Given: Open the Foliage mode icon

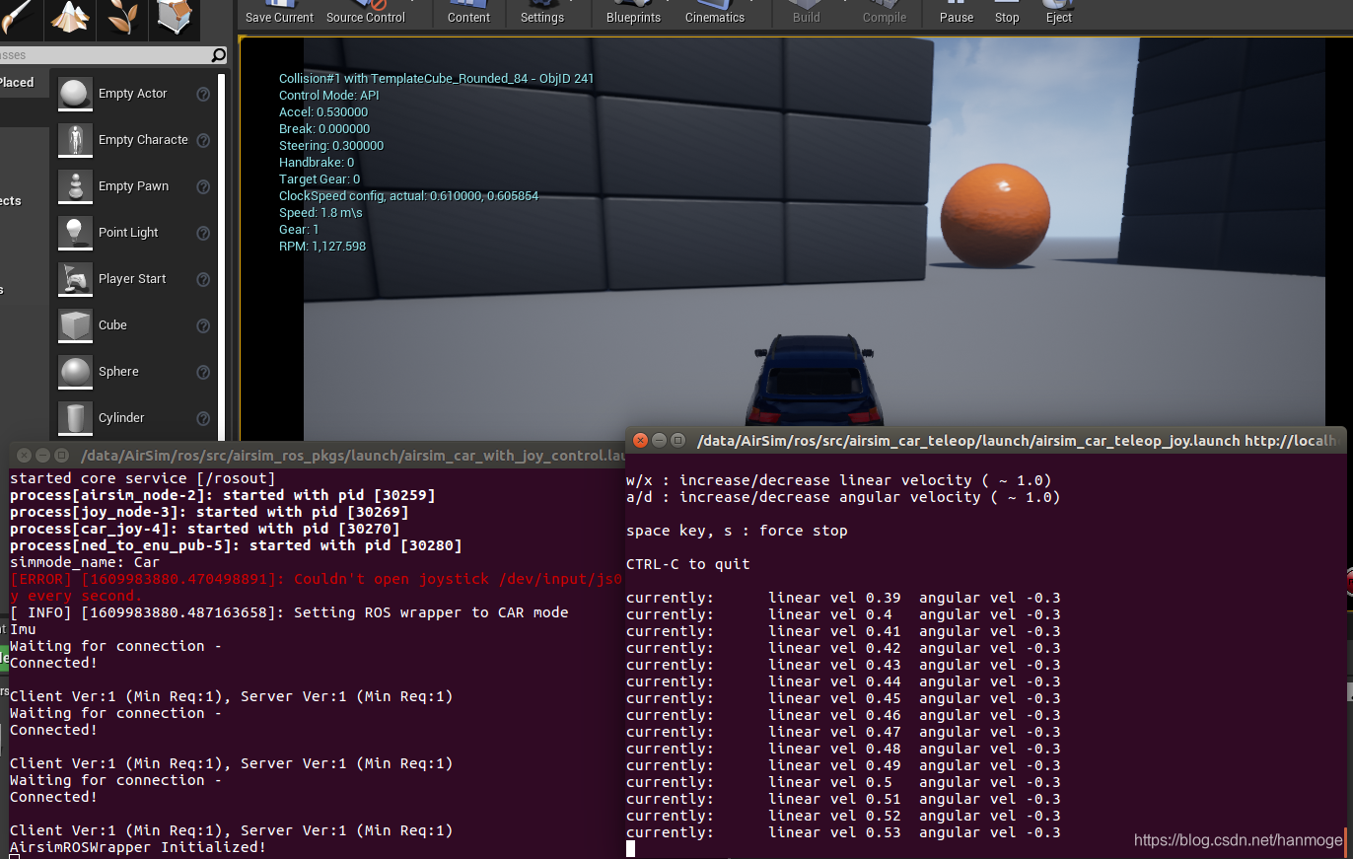Looking at the screenshot, I should pyautogui.click(x=123, y=18).
